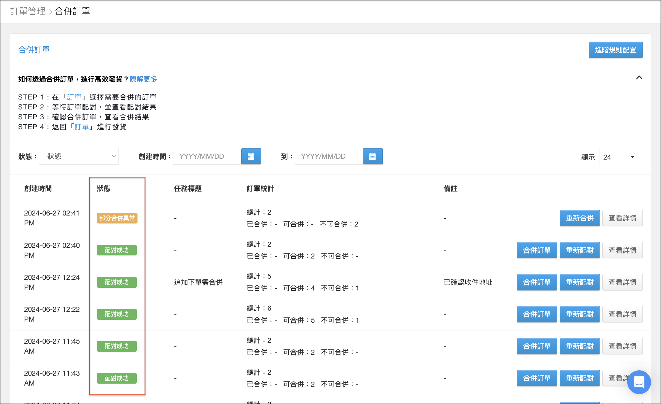Focus the 到 end date input field
This screenshot has width=661, height=404.
click(x=329, y=156)
